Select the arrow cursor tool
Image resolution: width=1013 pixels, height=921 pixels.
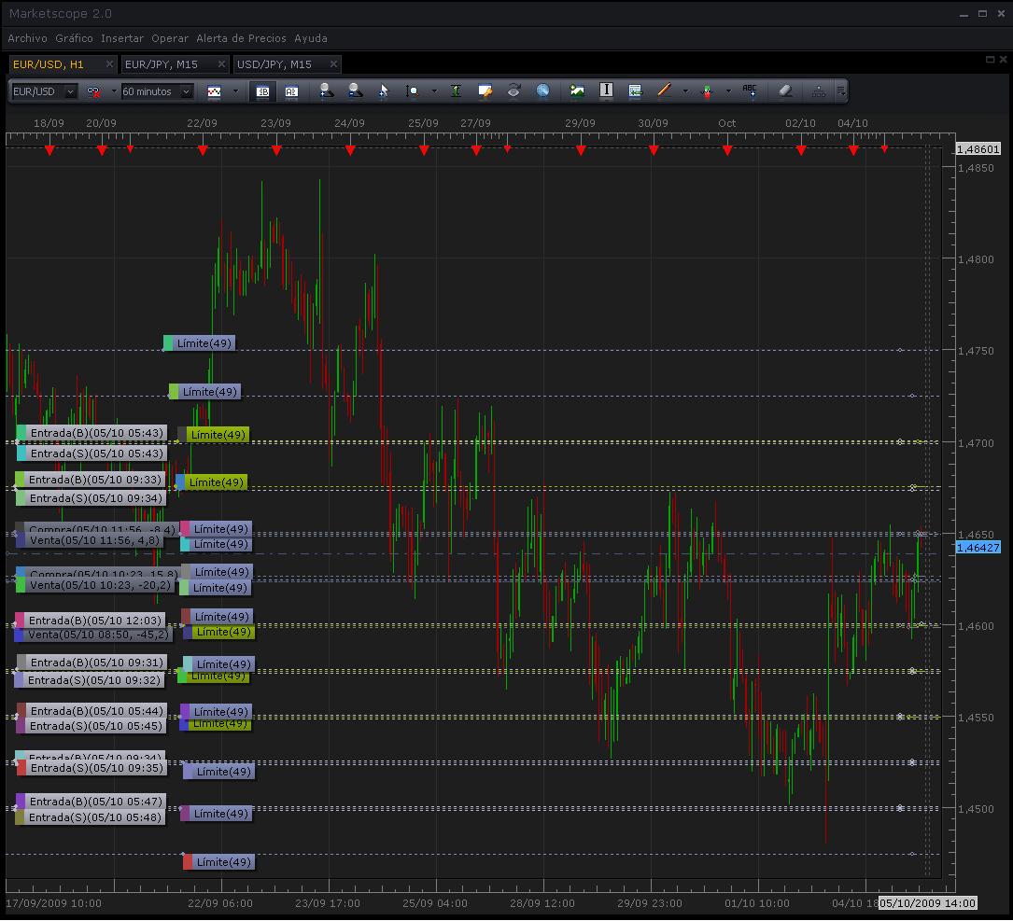tap(384, 91)
